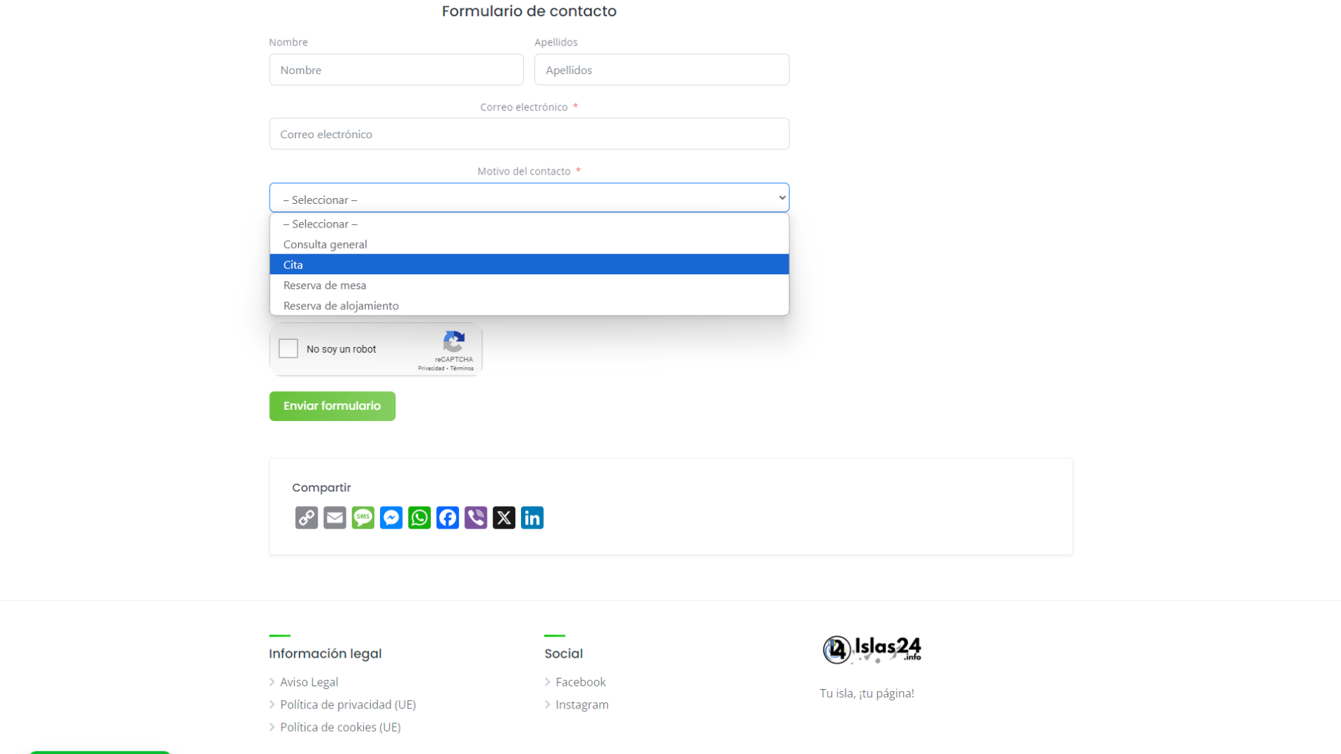Choose "Reserva de mesa" option
Viewport: 1341px width, 754px height.
coord(529,285)
